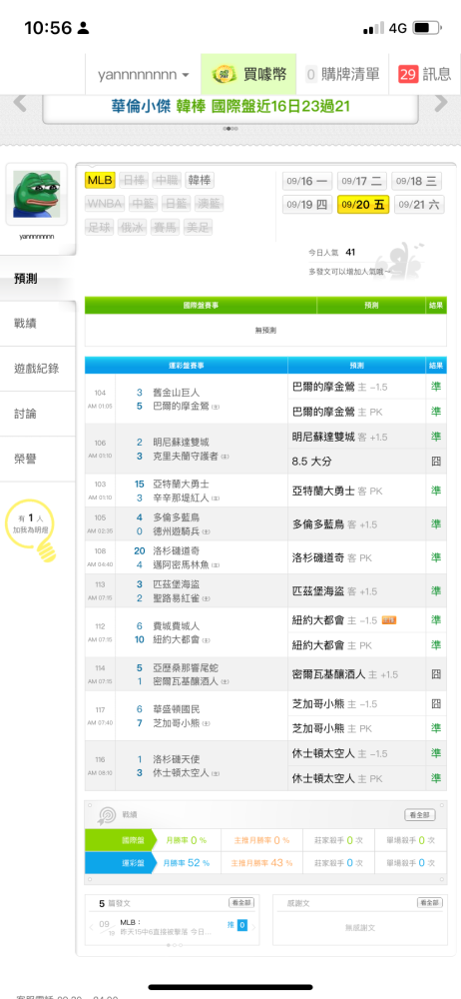The height and width of the screenshot is (999, 461).
Task: Open the 遊戲紀錄 sidebar section
Action: pyautogui.click(x=38, y=369)
